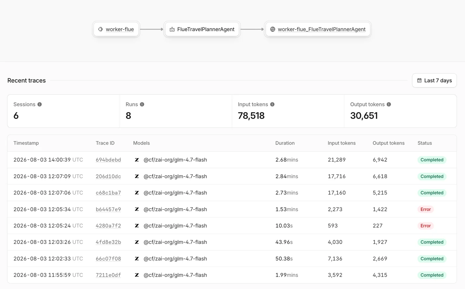
Task: Open the worker-flue_FlueTravelPlannerAgent link
Action: (x=322, y=29)
